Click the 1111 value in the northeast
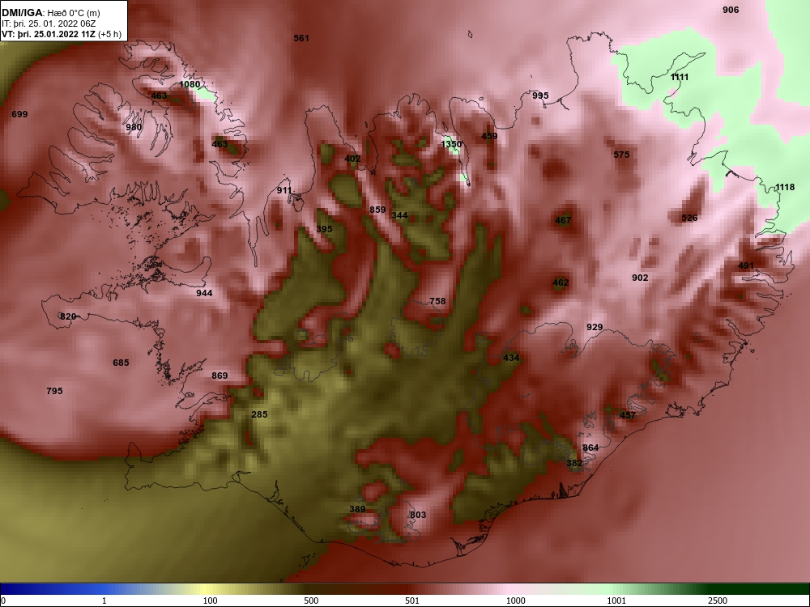Screen dimensions: 810x607 [x=680, y=78]
